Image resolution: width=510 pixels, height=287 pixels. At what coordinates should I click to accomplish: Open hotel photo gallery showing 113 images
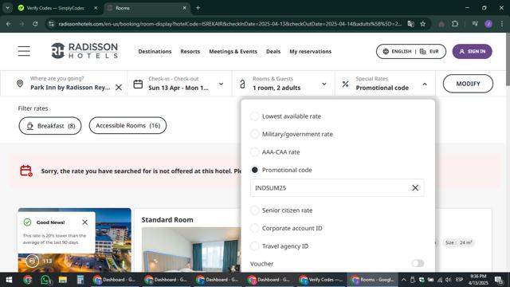[39, 261]
